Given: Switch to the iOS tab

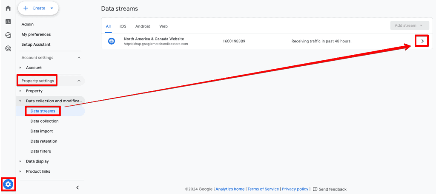Looking at the screenshot, I should click(x=123, y=26).
